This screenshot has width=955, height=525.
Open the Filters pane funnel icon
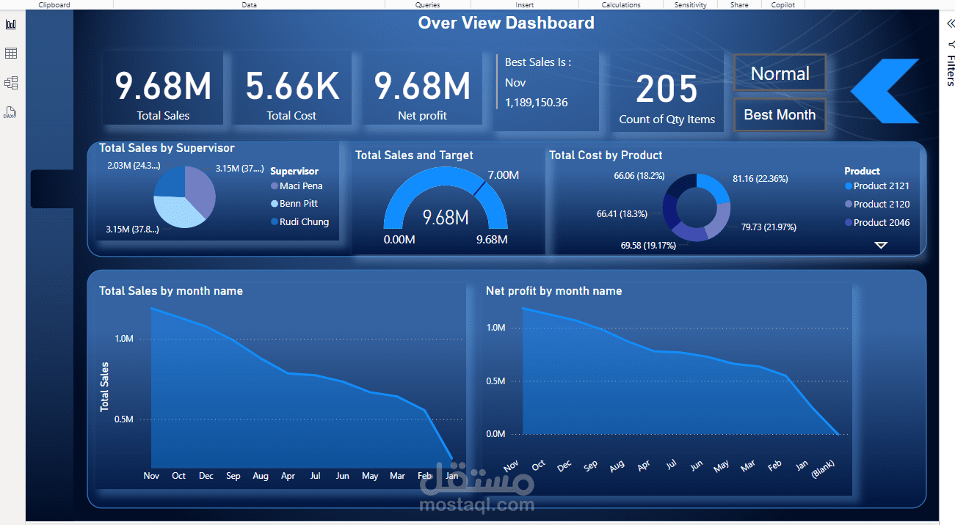pos(951,45)
